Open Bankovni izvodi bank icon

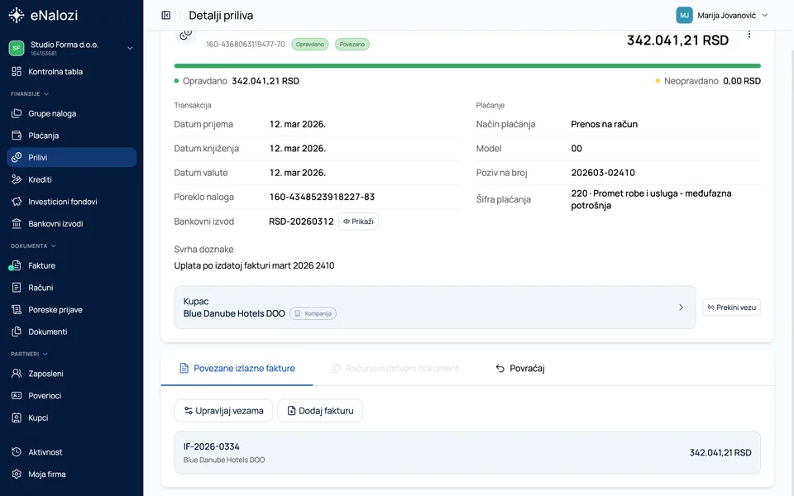point(17,223)
